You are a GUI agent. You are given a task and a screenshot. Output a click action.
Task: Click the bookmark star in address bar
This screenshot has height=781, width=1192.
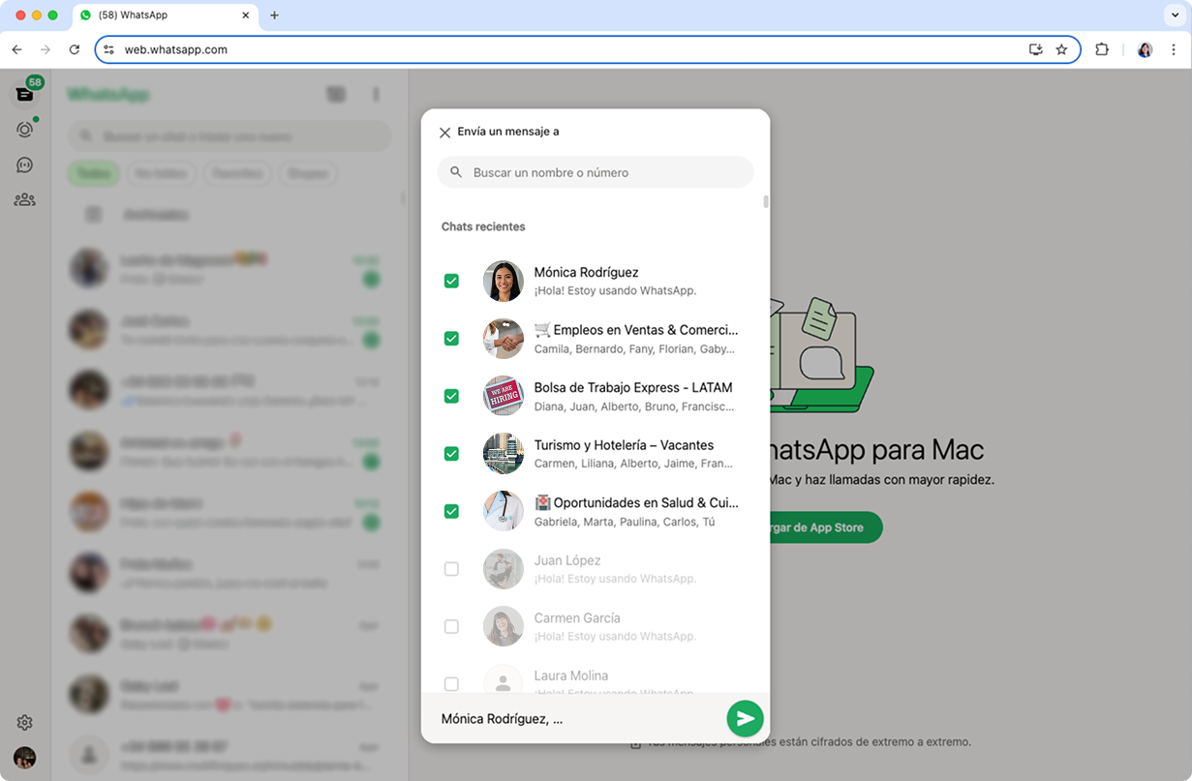pyautogui.click(x=1061, y=49)
